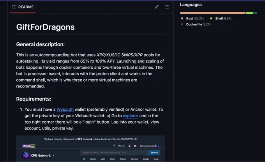Click the GiftForDragons heading
Image resolution: width=265 pixels, height=162 pixels.
(46, 27)
